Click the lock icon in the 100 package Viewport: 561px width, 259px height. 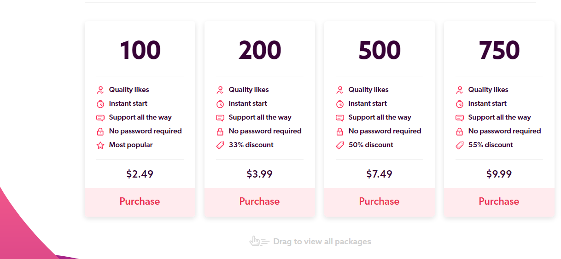pos(100,132)
